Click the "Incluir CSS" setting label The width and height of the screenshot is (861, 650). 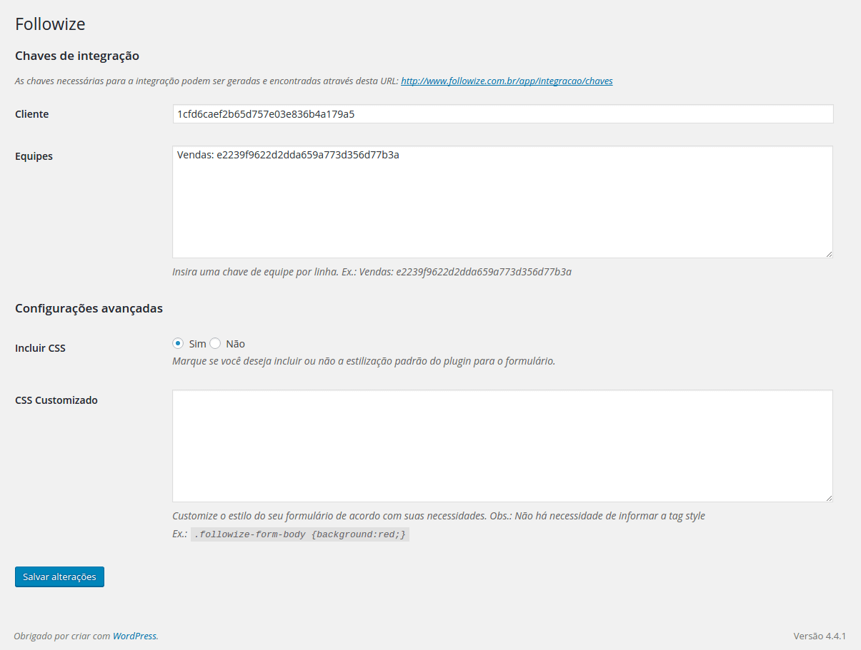[41, 349]
